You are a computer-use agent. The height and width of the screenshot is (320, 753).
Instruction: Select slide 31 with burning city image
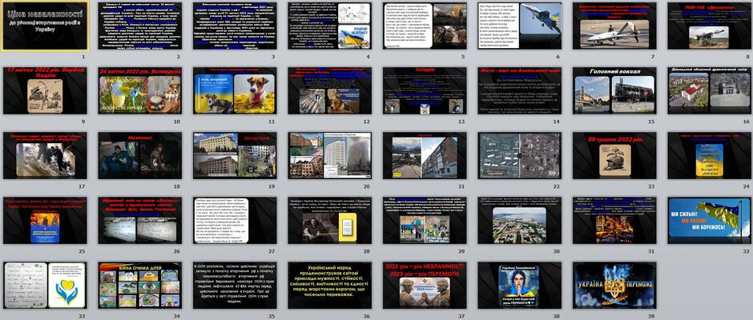(x=614, y=220)
